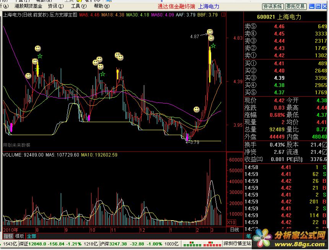Click the 换手 value 0.43%
The height and width of the screenshot is (250, 329).
277,145
